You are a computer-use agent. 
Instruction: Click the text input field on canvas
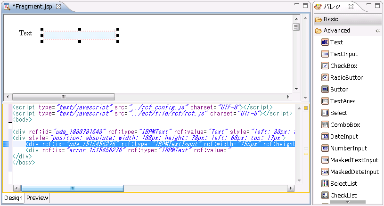coord(79,35)
